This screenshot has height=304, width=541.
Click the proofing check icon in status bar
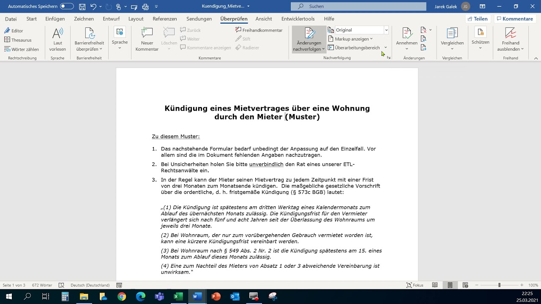[61, 285]
